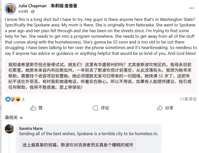Click the translated Xandria Marie comment text
Screen dimensions: 199x153
78,145
